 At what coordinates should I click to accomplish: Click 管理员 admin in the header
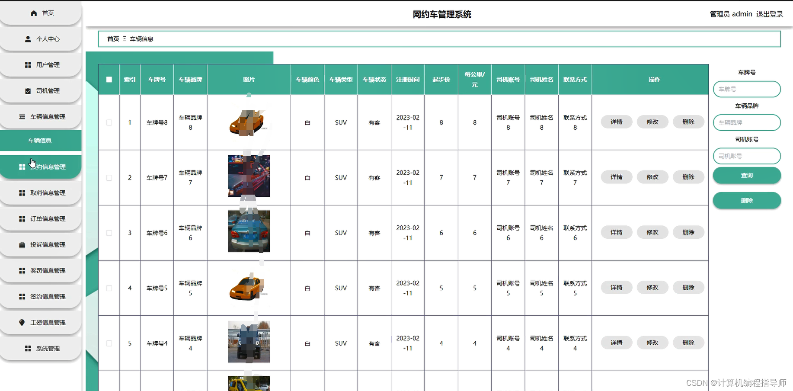pyautogui.click(x=731, y=14)
